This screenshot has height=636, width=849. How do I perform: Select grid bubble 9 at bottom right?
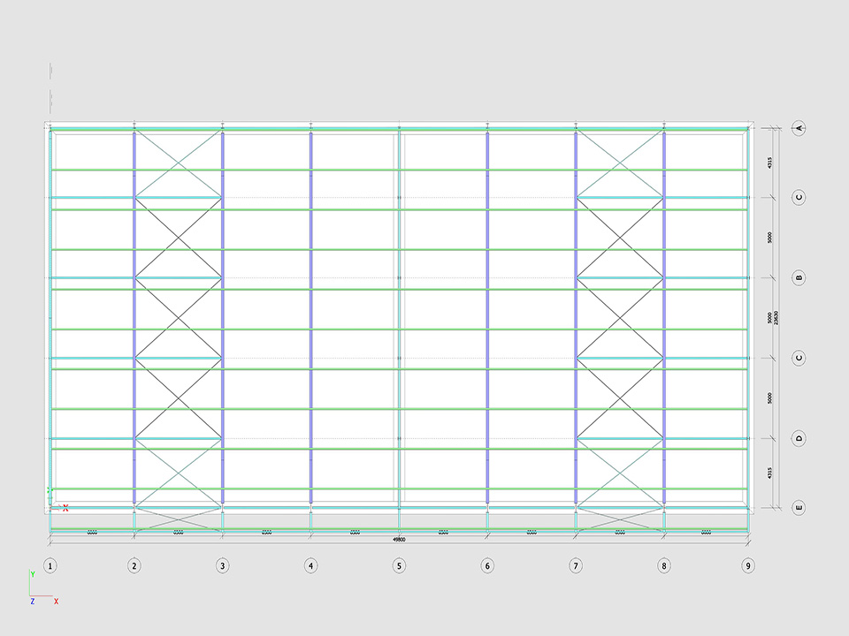coord(748,565)
